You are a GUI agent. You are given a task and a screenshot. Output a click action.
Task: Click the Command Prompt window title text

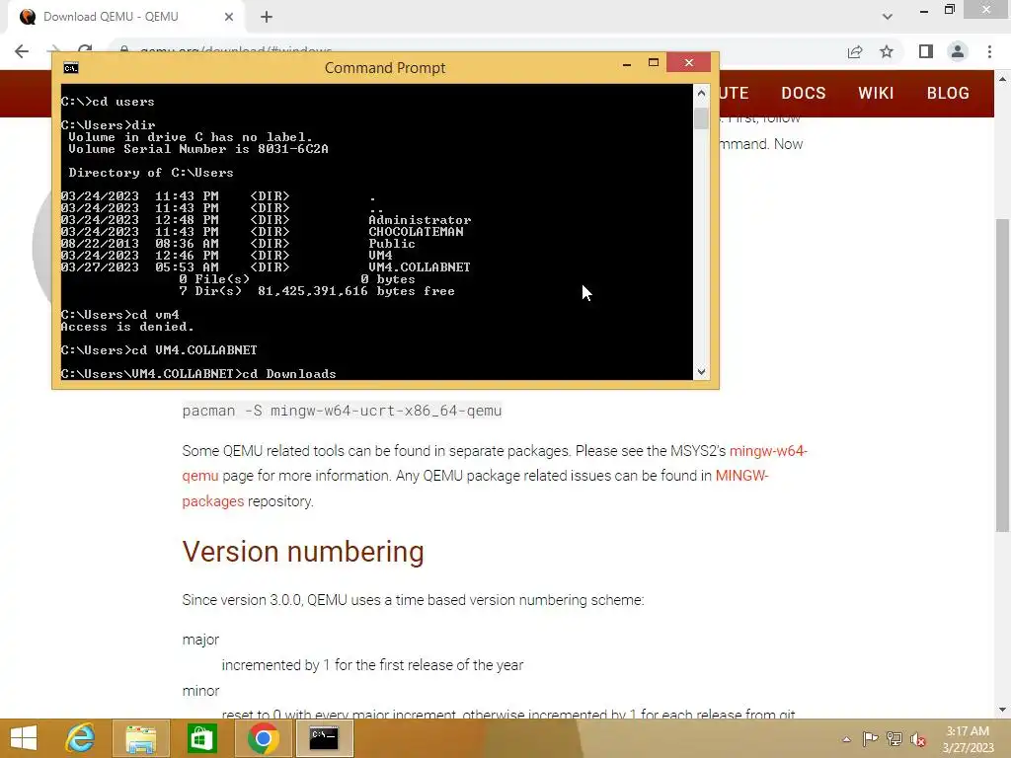[x=385, y=68]
